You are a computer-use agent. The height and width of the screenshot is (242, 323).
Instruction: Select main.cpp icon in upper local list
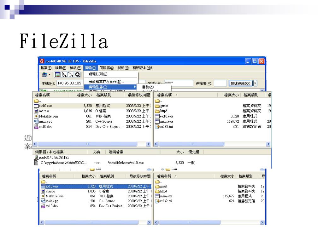tap(36, 121)
